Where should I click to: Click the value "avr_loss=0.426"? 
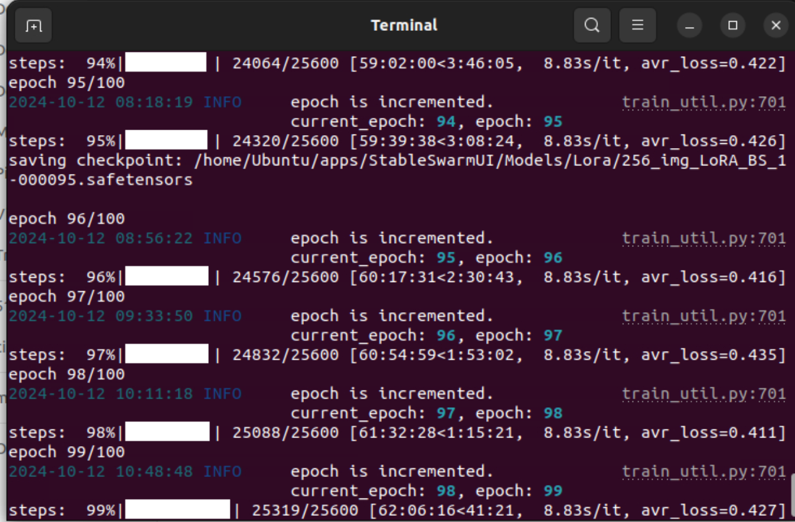[709, 141]
